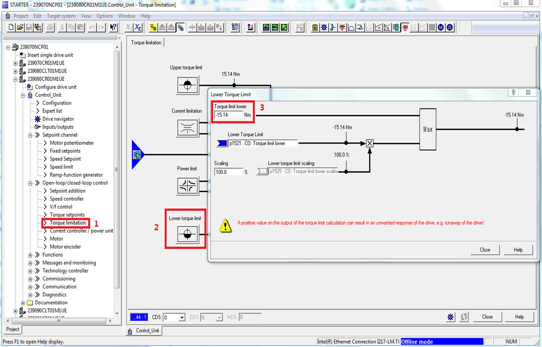Open the Current limitation block
Viewport: 542px width, 347px height.
click(187, 128)
